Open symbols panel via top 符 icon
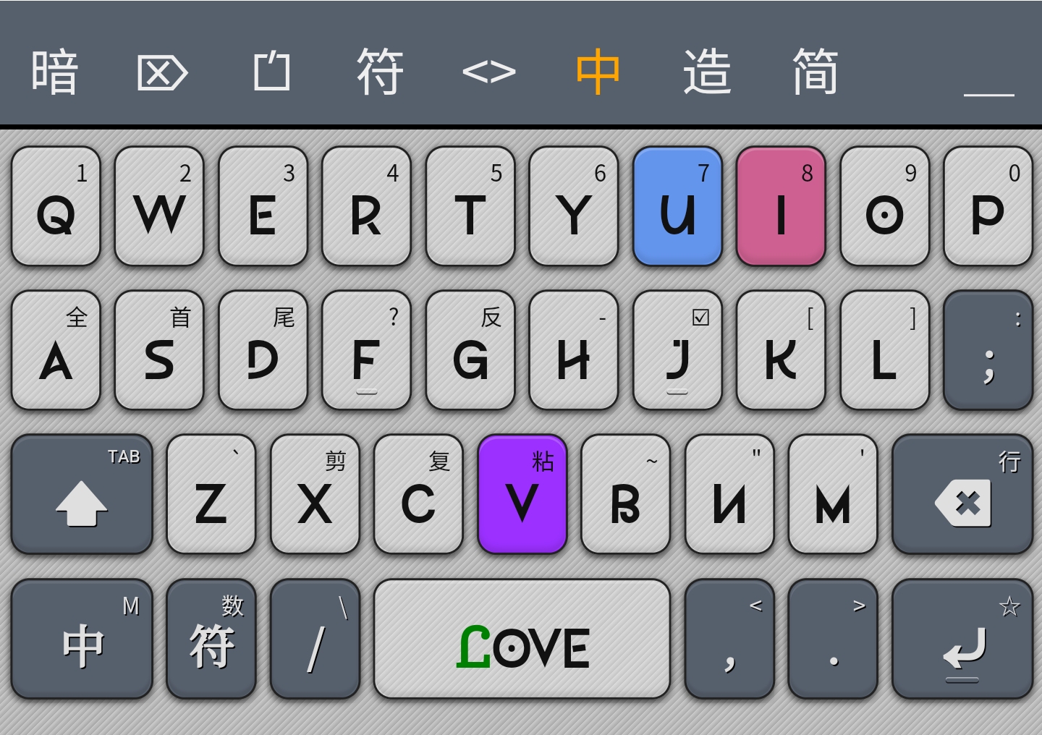This screenshot has width=1042, height=735. click(380, 72)
